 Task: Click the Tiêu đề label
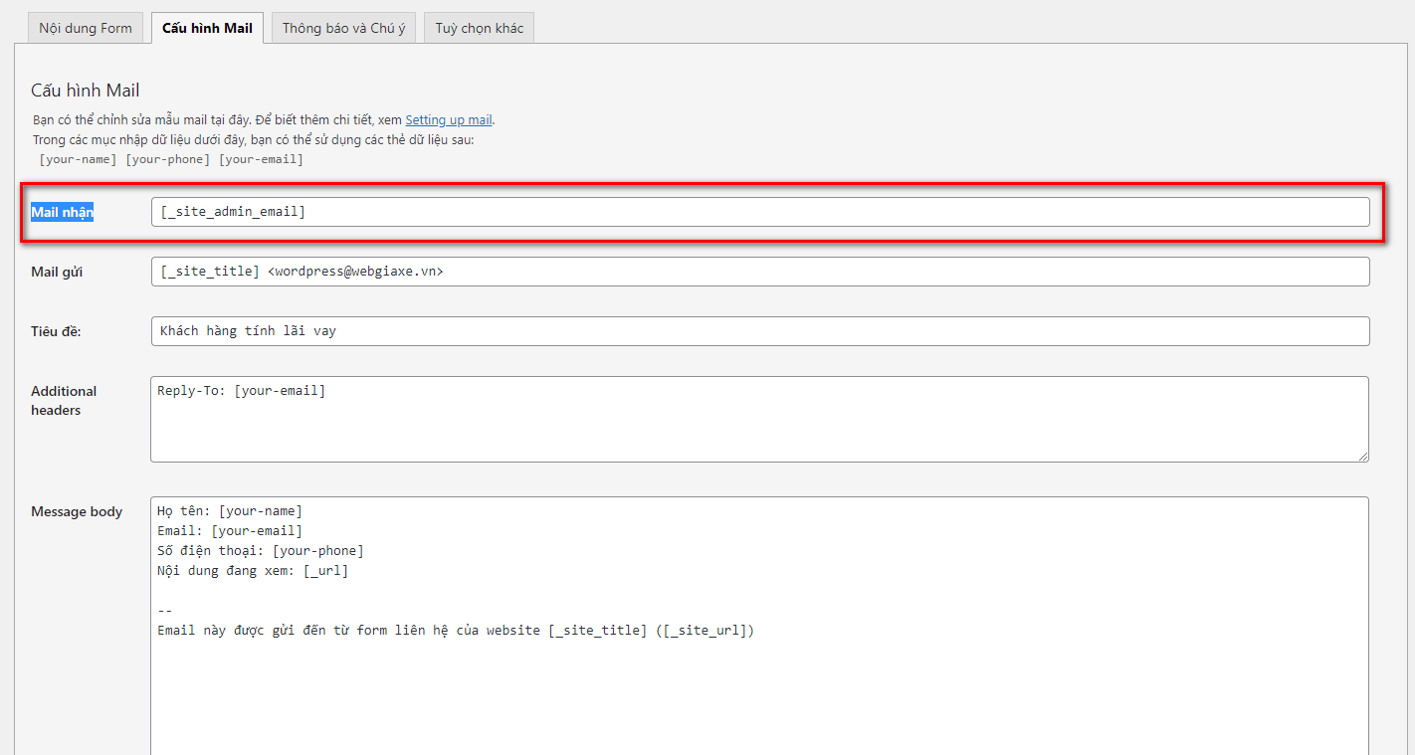coord(56,331)
